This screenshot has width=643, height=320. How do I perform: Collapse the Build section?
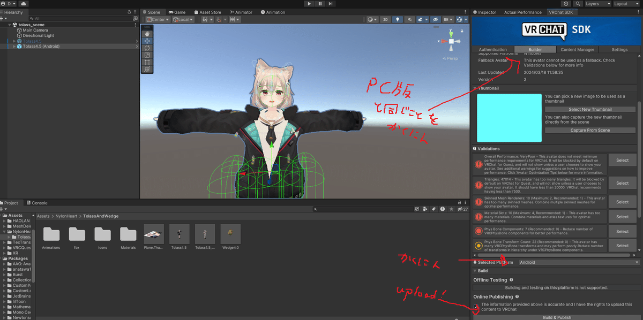coord(475,271)
